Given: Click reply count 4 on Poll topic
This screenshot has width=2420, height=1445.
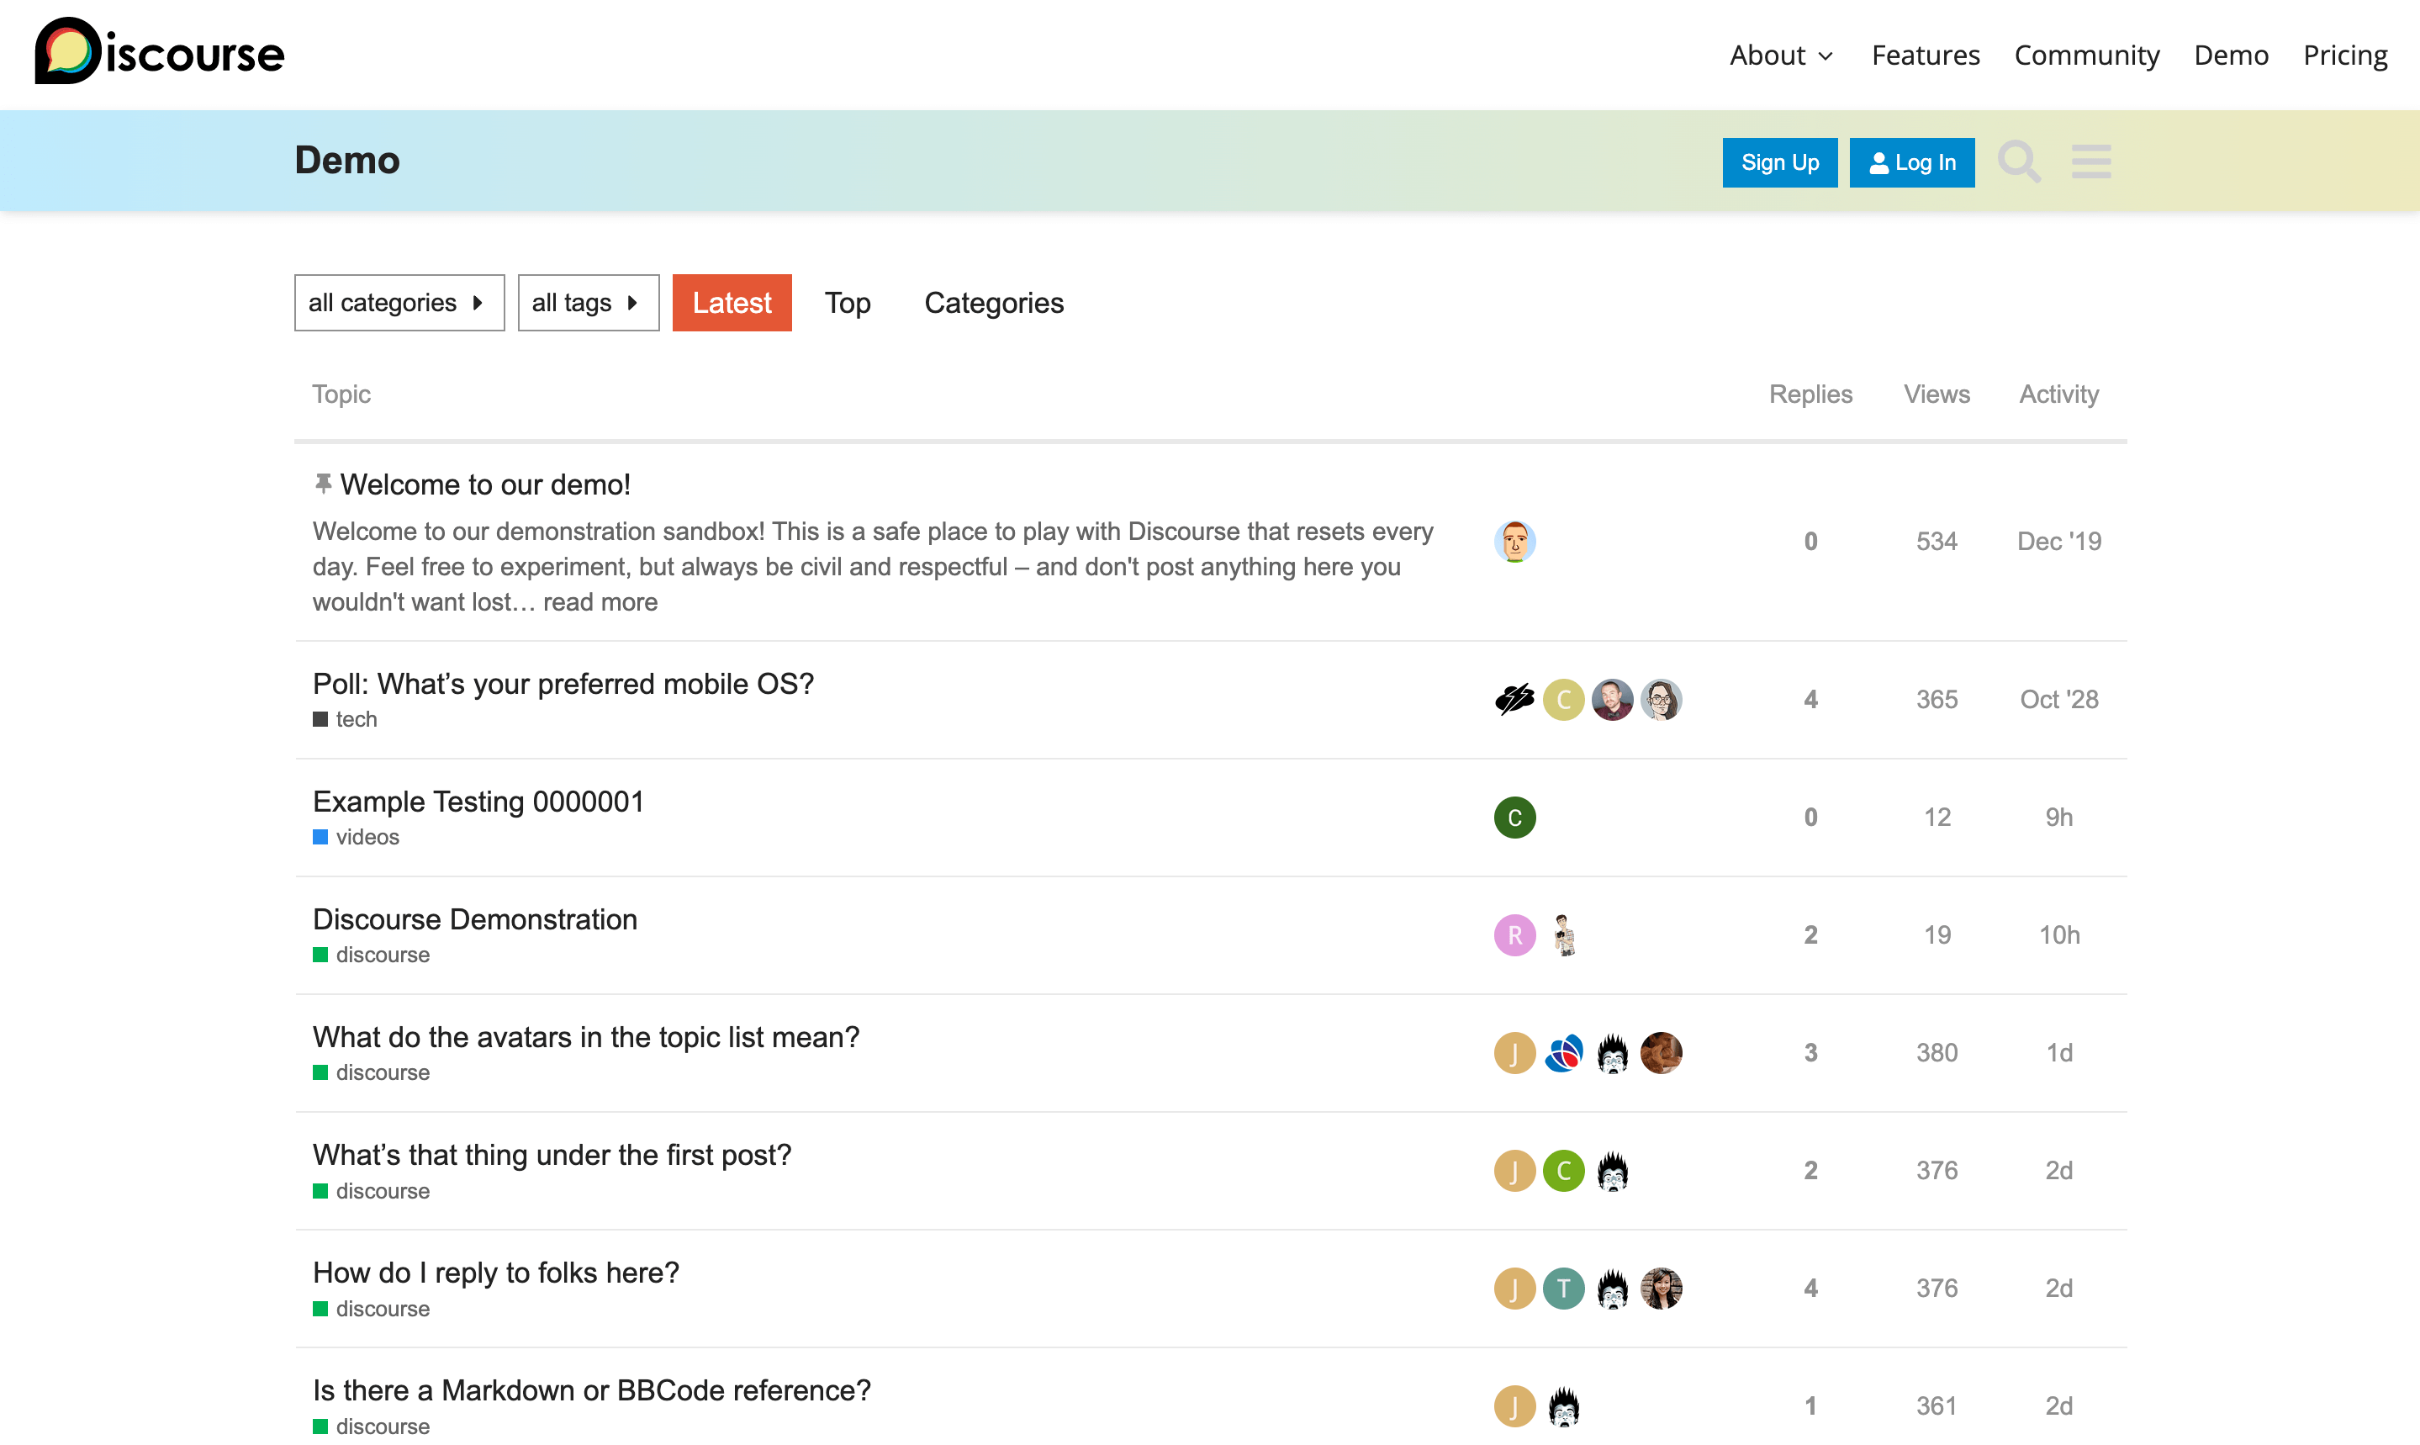Looking at the screenshot, I should pyautogui.click(x=1810, y=699).
